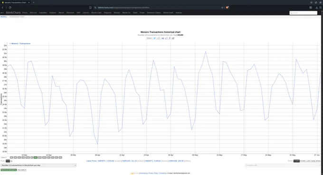
Task: Share chart on VK icon
Action: [x=162, y=38]
